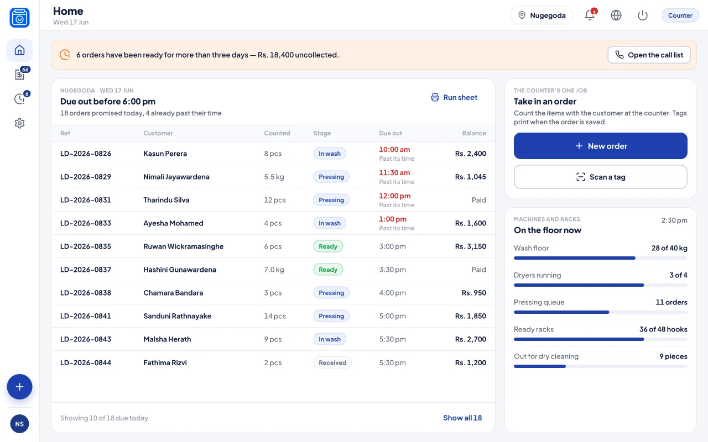The image size is (708, 442).
Task: Select customer Malsha Herath
Action: (x=167, y=339)
